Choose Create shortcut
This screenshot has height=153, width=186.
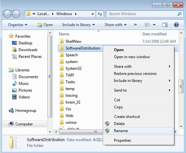pos(138,116)
